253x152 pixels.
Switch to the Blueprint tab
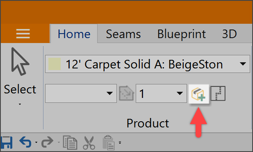[182, 34]
